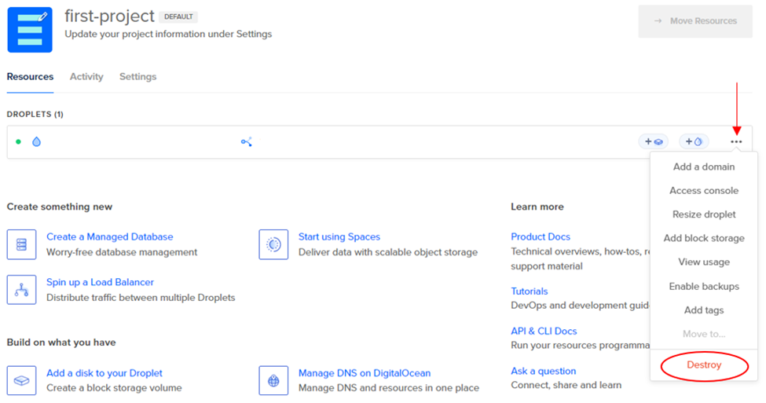Follow Manage DNS on DigitalOcean link
766x403 pixels.
pyautogui.click(x=365, y=372)
